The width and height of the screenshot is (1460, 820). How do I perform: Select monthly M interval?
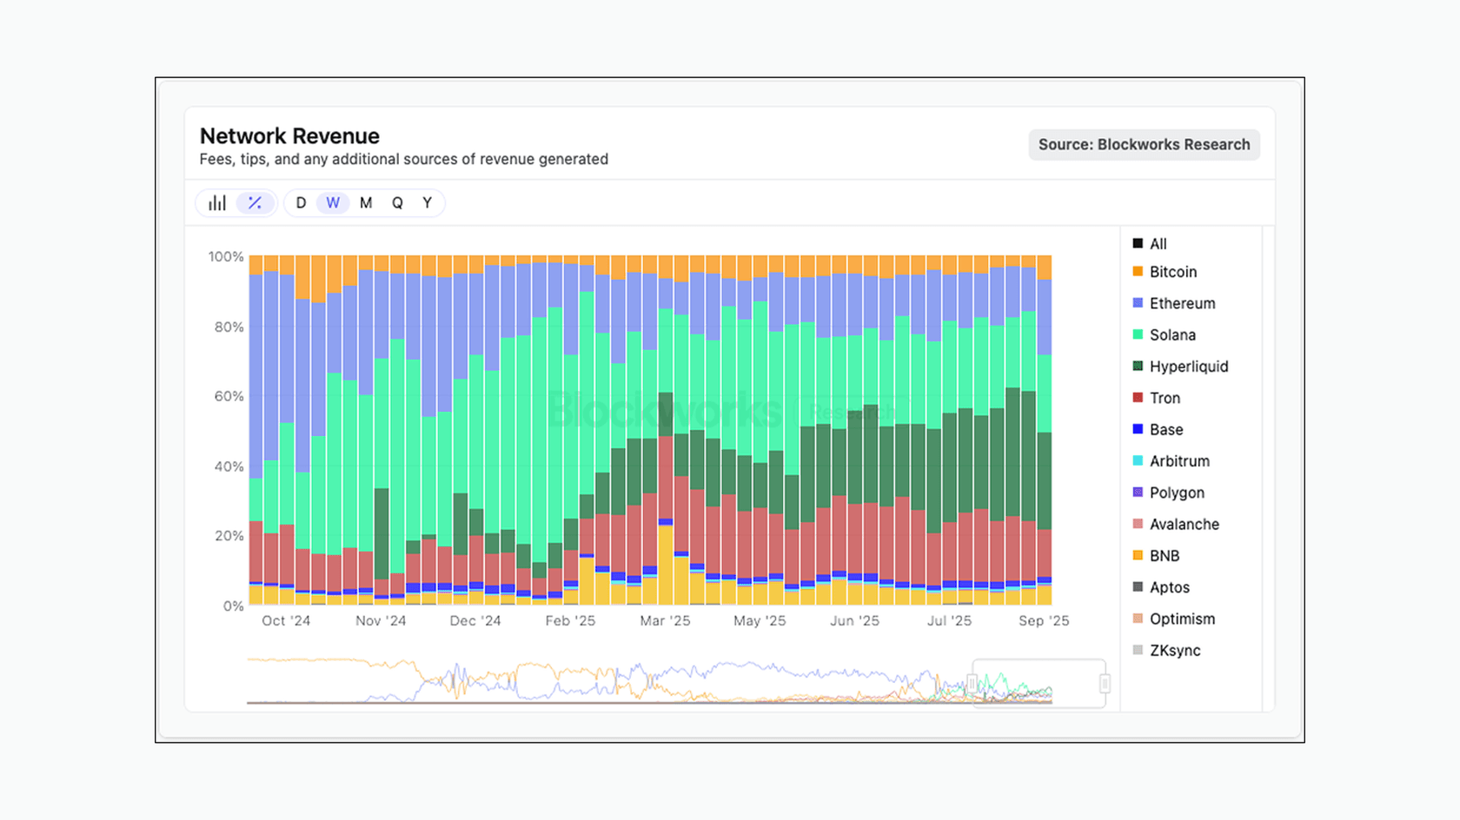366,203
